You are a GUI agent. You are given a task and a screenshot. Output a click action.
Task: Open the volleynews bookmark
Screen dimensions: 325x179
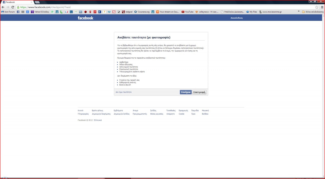coord(207,12)
